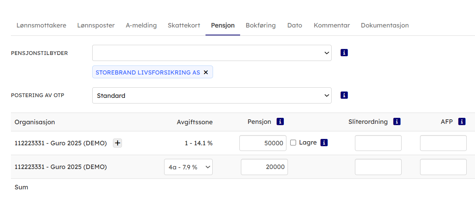Open the Dokumentasjon tab

pos(385,26)
